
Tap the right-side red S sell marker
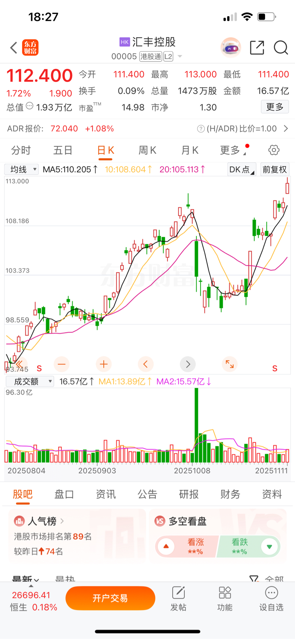pos(275,368)
